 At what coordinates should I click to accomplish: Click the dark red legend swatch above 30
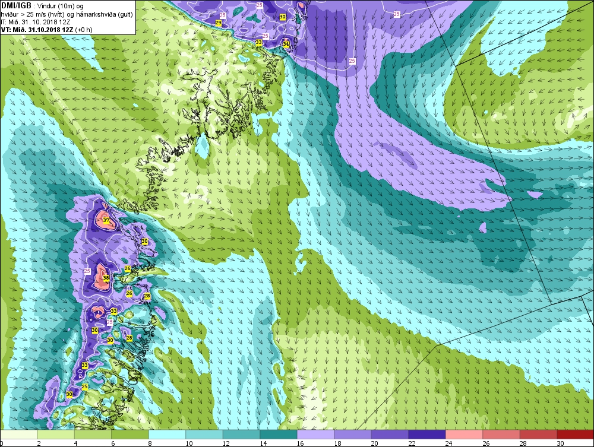pyautogui.click(x=576, y=434)
